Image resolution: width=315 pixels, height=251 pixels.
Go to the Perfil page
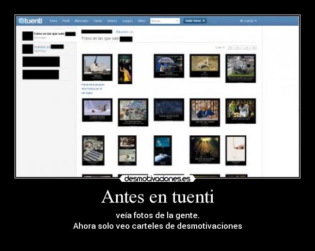coord(66,21)
